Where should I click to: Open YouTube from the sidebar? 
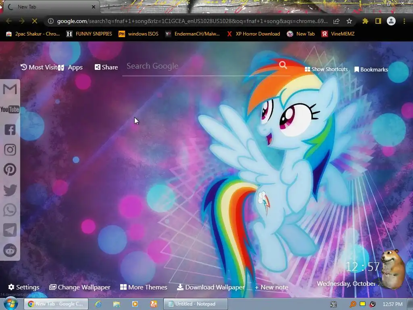point(10,109)
